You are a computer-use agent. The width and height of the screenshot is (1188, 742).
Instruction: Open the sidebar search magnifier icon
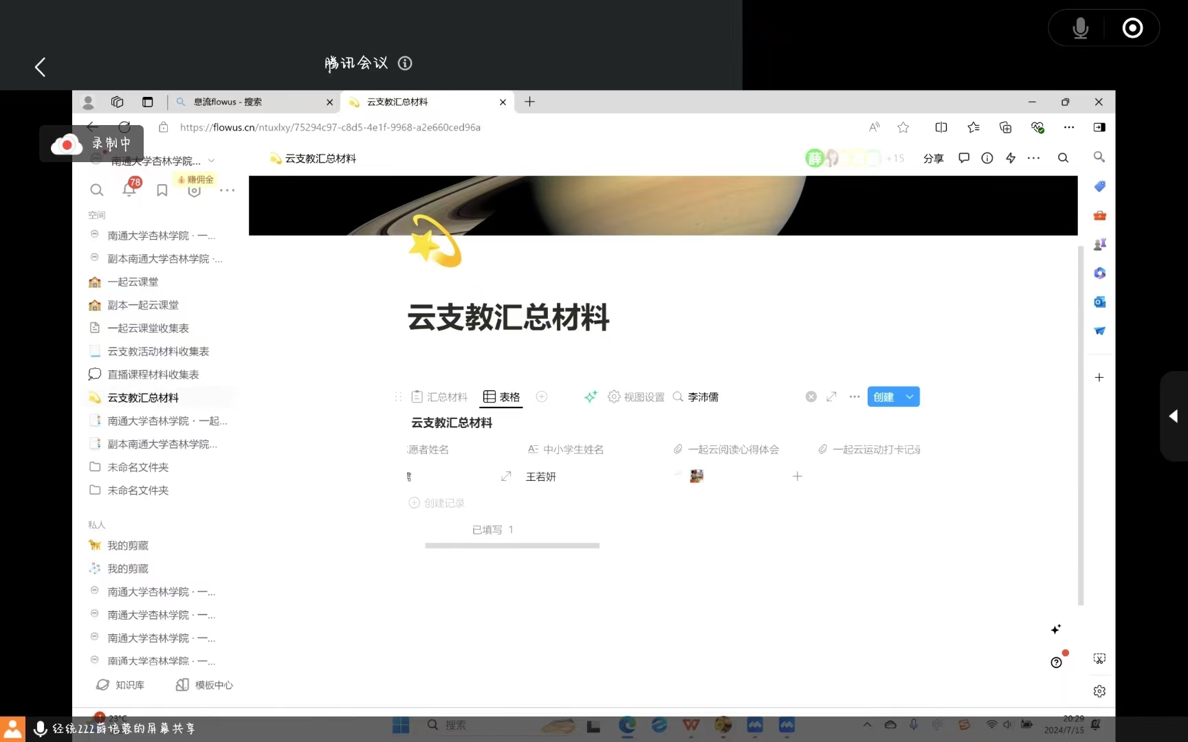97,190
